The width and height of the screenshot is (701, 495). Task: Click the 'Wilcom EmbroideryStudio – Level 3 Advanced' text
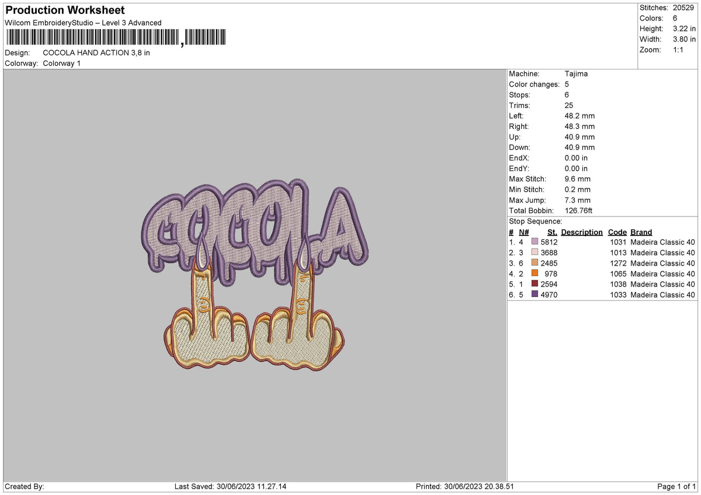pyautogui.click(x=83, y=23)
